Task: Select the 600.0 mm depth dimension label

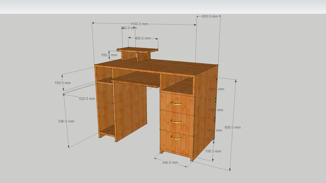Action: (210, 16)
